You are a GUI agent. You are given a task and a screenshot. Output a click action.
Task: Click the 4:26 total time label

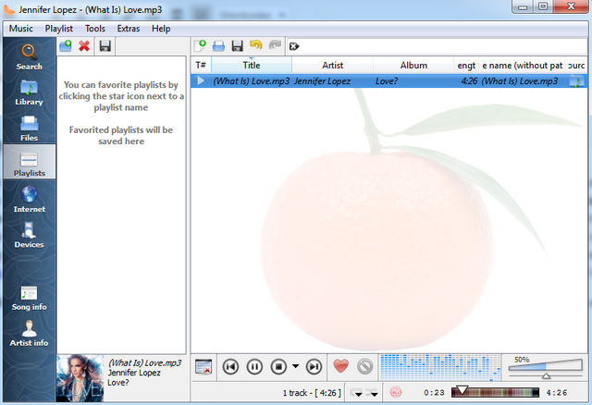click(557, 393)
